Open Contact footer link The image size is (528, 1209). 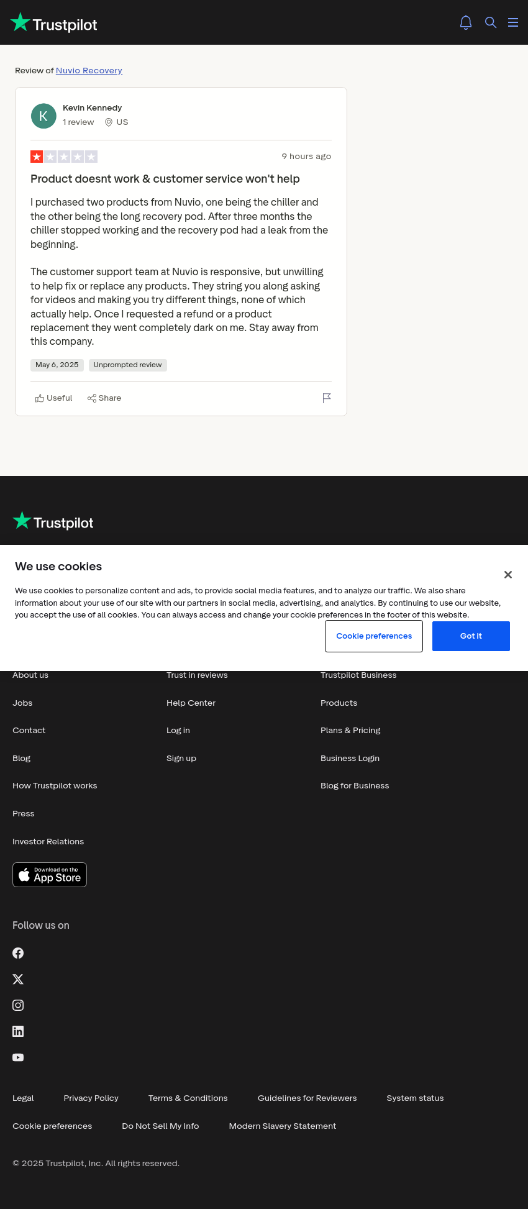pyautogui.click(x=29, y=731)
